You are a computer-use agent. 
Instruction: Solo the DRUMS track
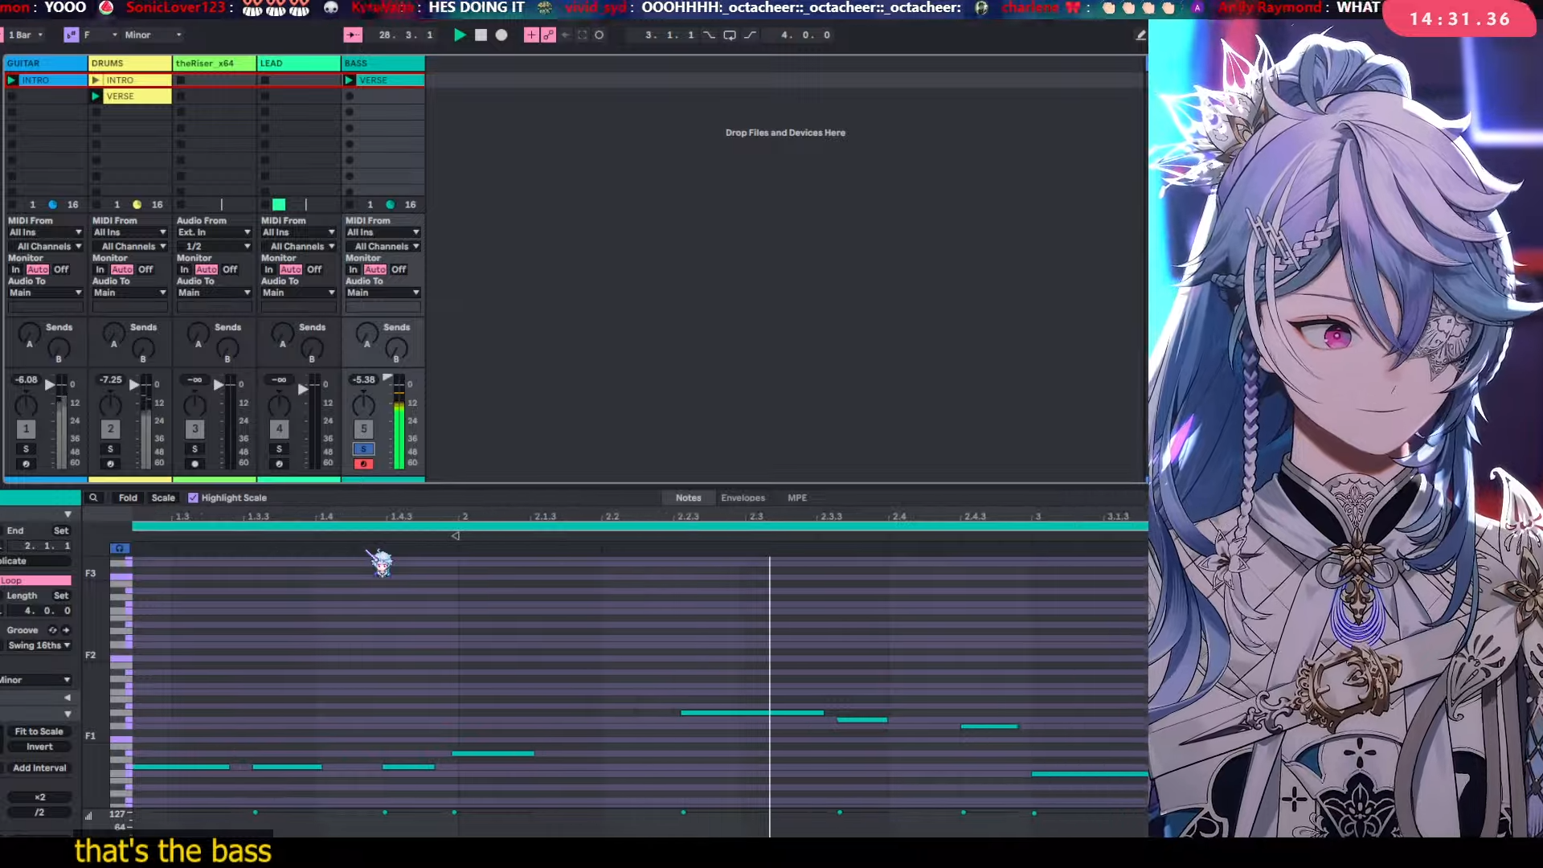(110, 449)
